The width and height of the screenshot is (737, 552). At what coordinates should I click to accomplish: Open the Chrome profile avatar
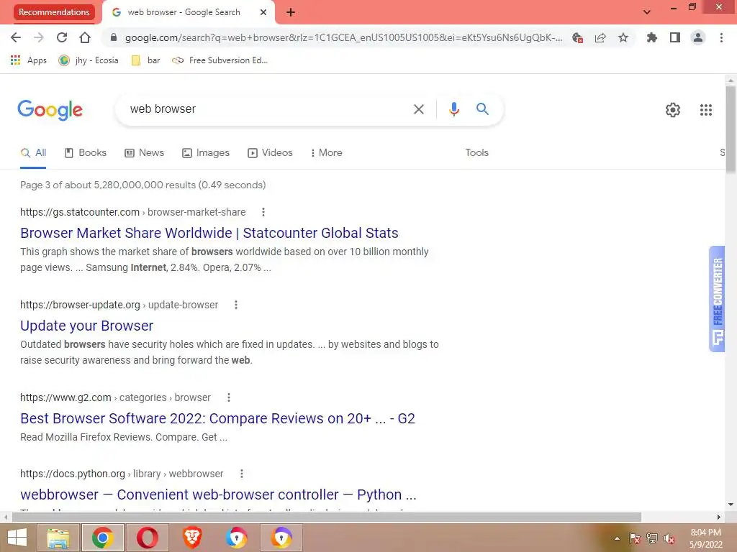(698, 37)
